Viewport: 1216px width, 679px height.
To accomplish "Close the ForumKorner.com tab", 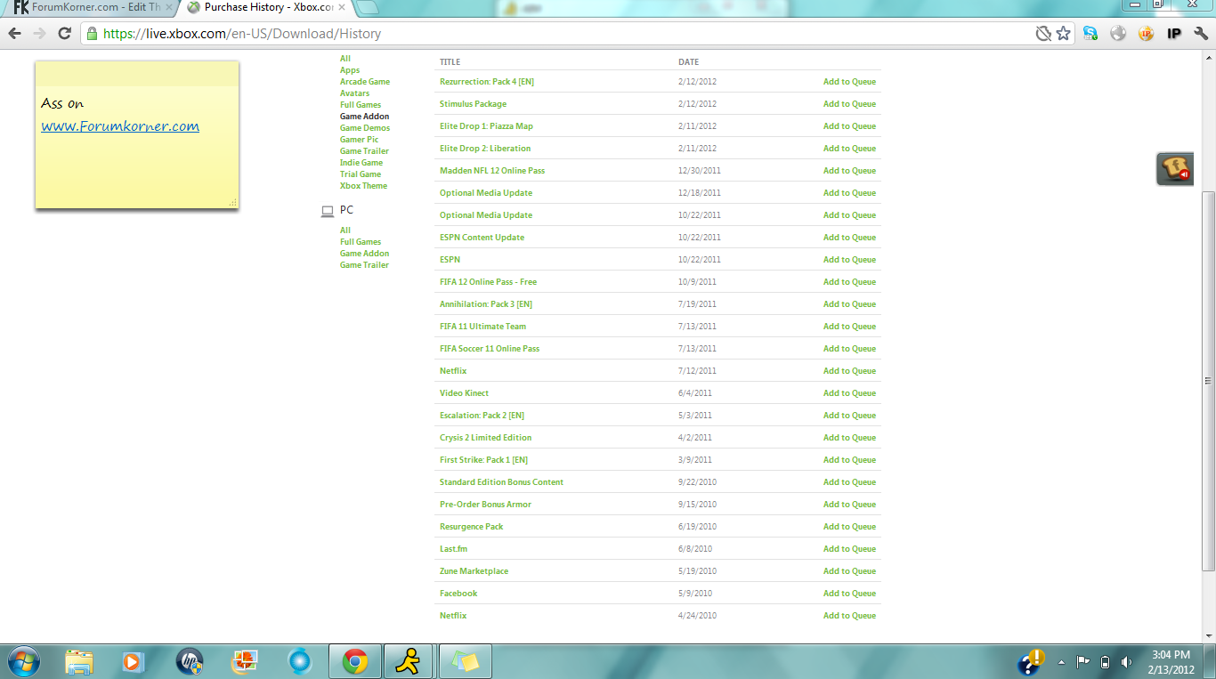I will pos(169,7).
